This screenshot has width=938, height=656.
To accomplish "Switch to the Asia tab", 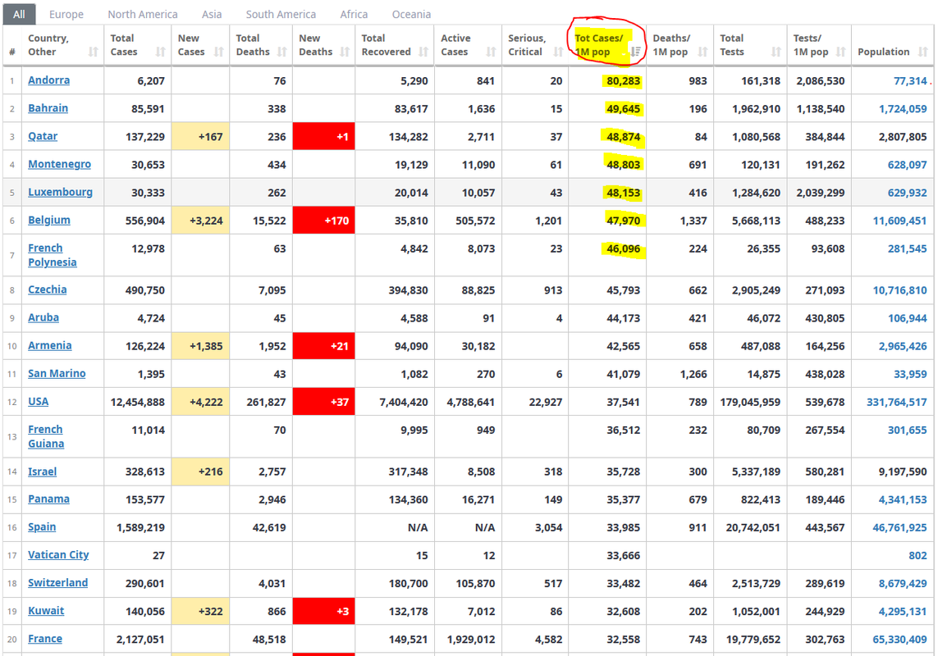I will pyautogui.click(x=211, y=15).
